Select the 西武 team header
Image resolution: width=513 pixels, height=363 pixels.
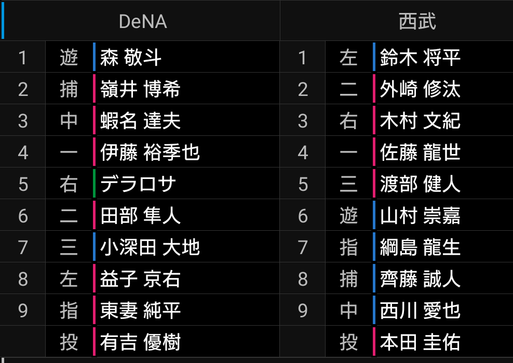click(417, 21)
